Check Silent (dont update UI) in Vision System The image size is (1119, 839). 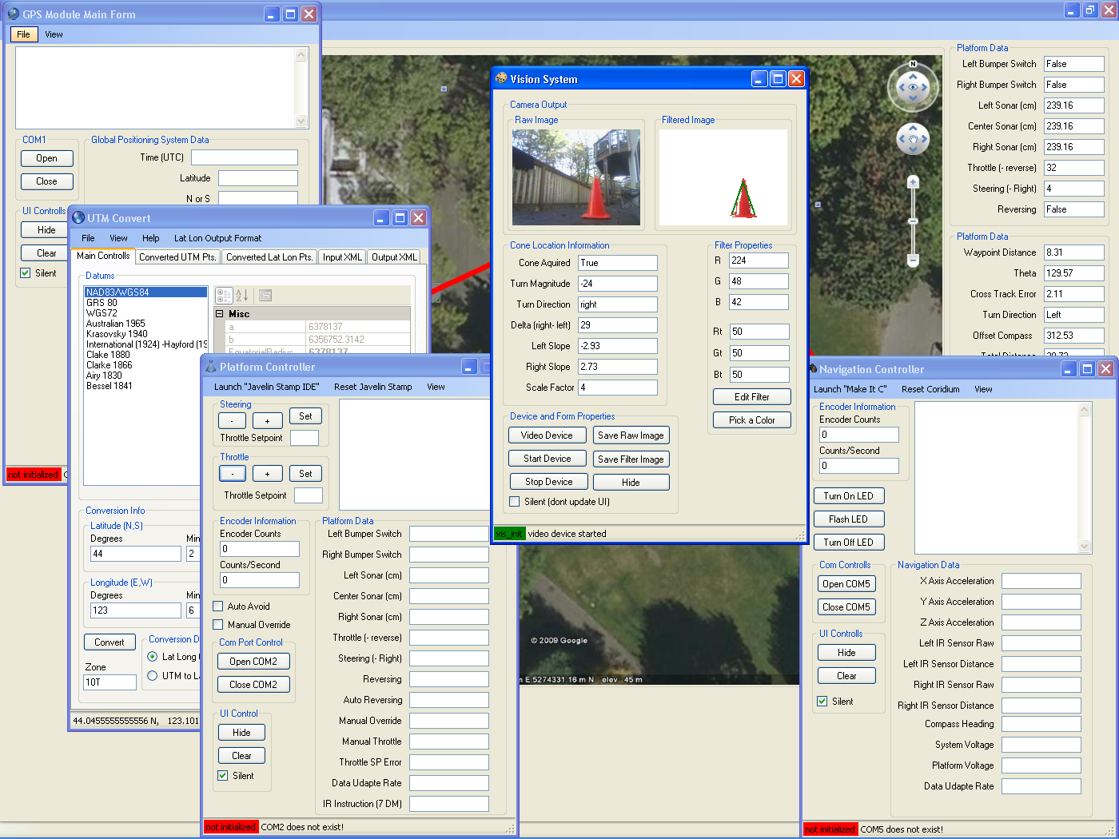click(x=515, y=502)
